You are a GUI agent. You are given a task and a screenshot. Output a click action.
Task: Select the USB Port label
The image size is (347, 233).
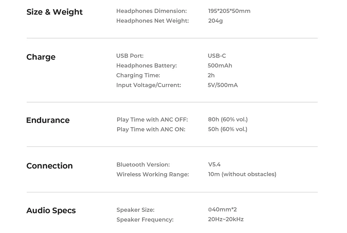click(x=130, y=56)
